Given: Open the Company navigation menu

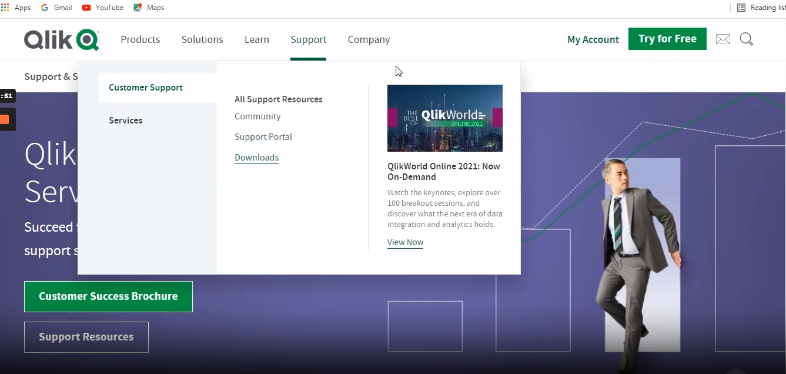Looking at the screenshot, I should pos(368,39).
